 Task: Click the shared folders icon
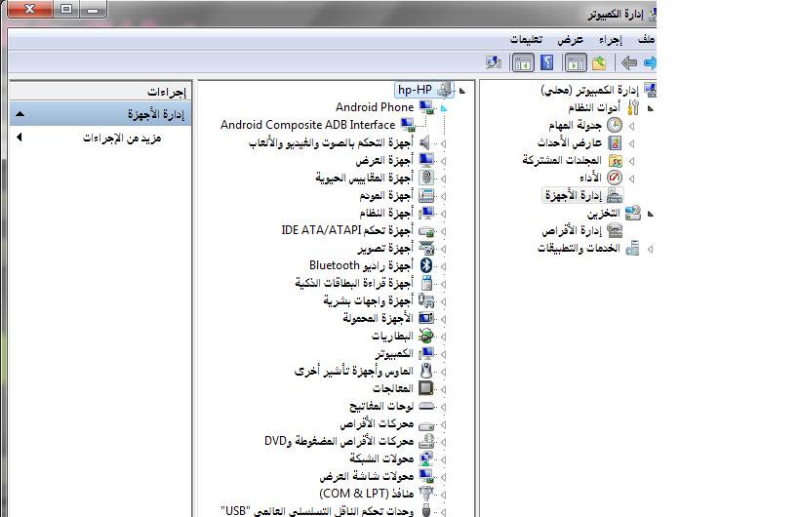click(x=616, y=161)
